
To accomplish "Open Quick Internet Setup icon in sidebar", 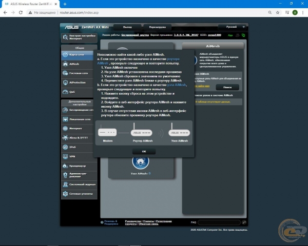I will 65,37.
